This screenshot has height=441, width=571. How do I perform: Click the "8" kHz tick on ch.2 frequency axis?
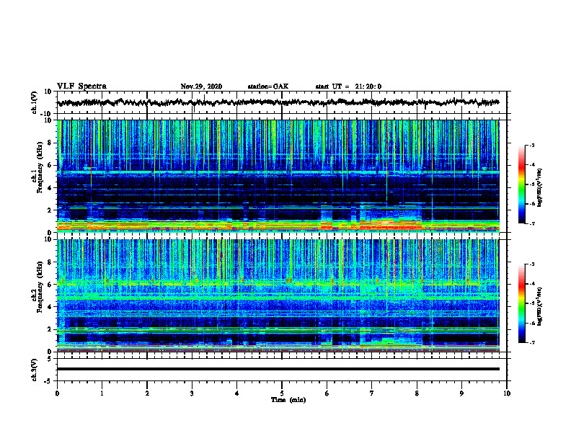click(50, 262)
